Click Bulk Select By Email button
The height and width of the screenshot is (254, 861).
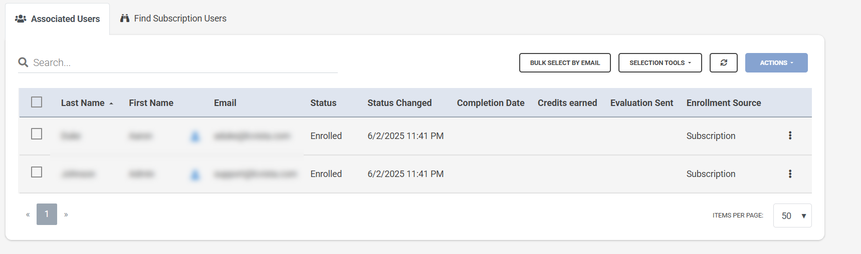point(564,63)
